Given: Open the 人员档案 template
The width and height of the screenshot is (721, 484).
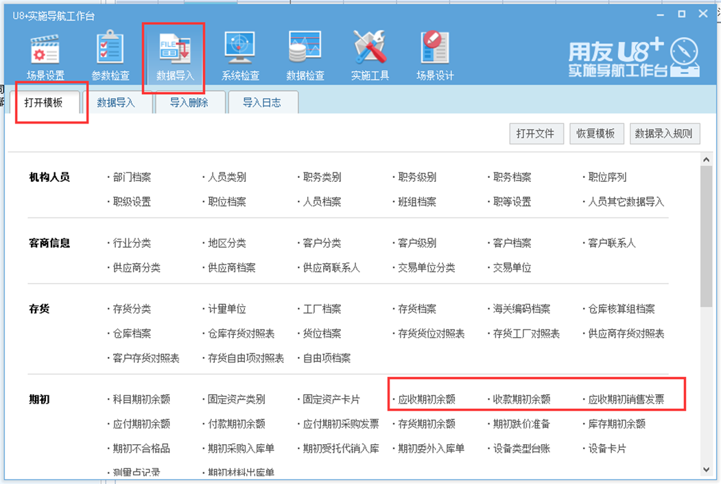Looking at the screenshot, I should (x=322, y=202).
